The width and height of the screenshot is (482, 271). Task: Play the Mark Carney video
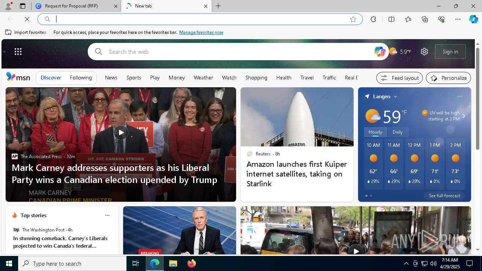coord(121,132)
